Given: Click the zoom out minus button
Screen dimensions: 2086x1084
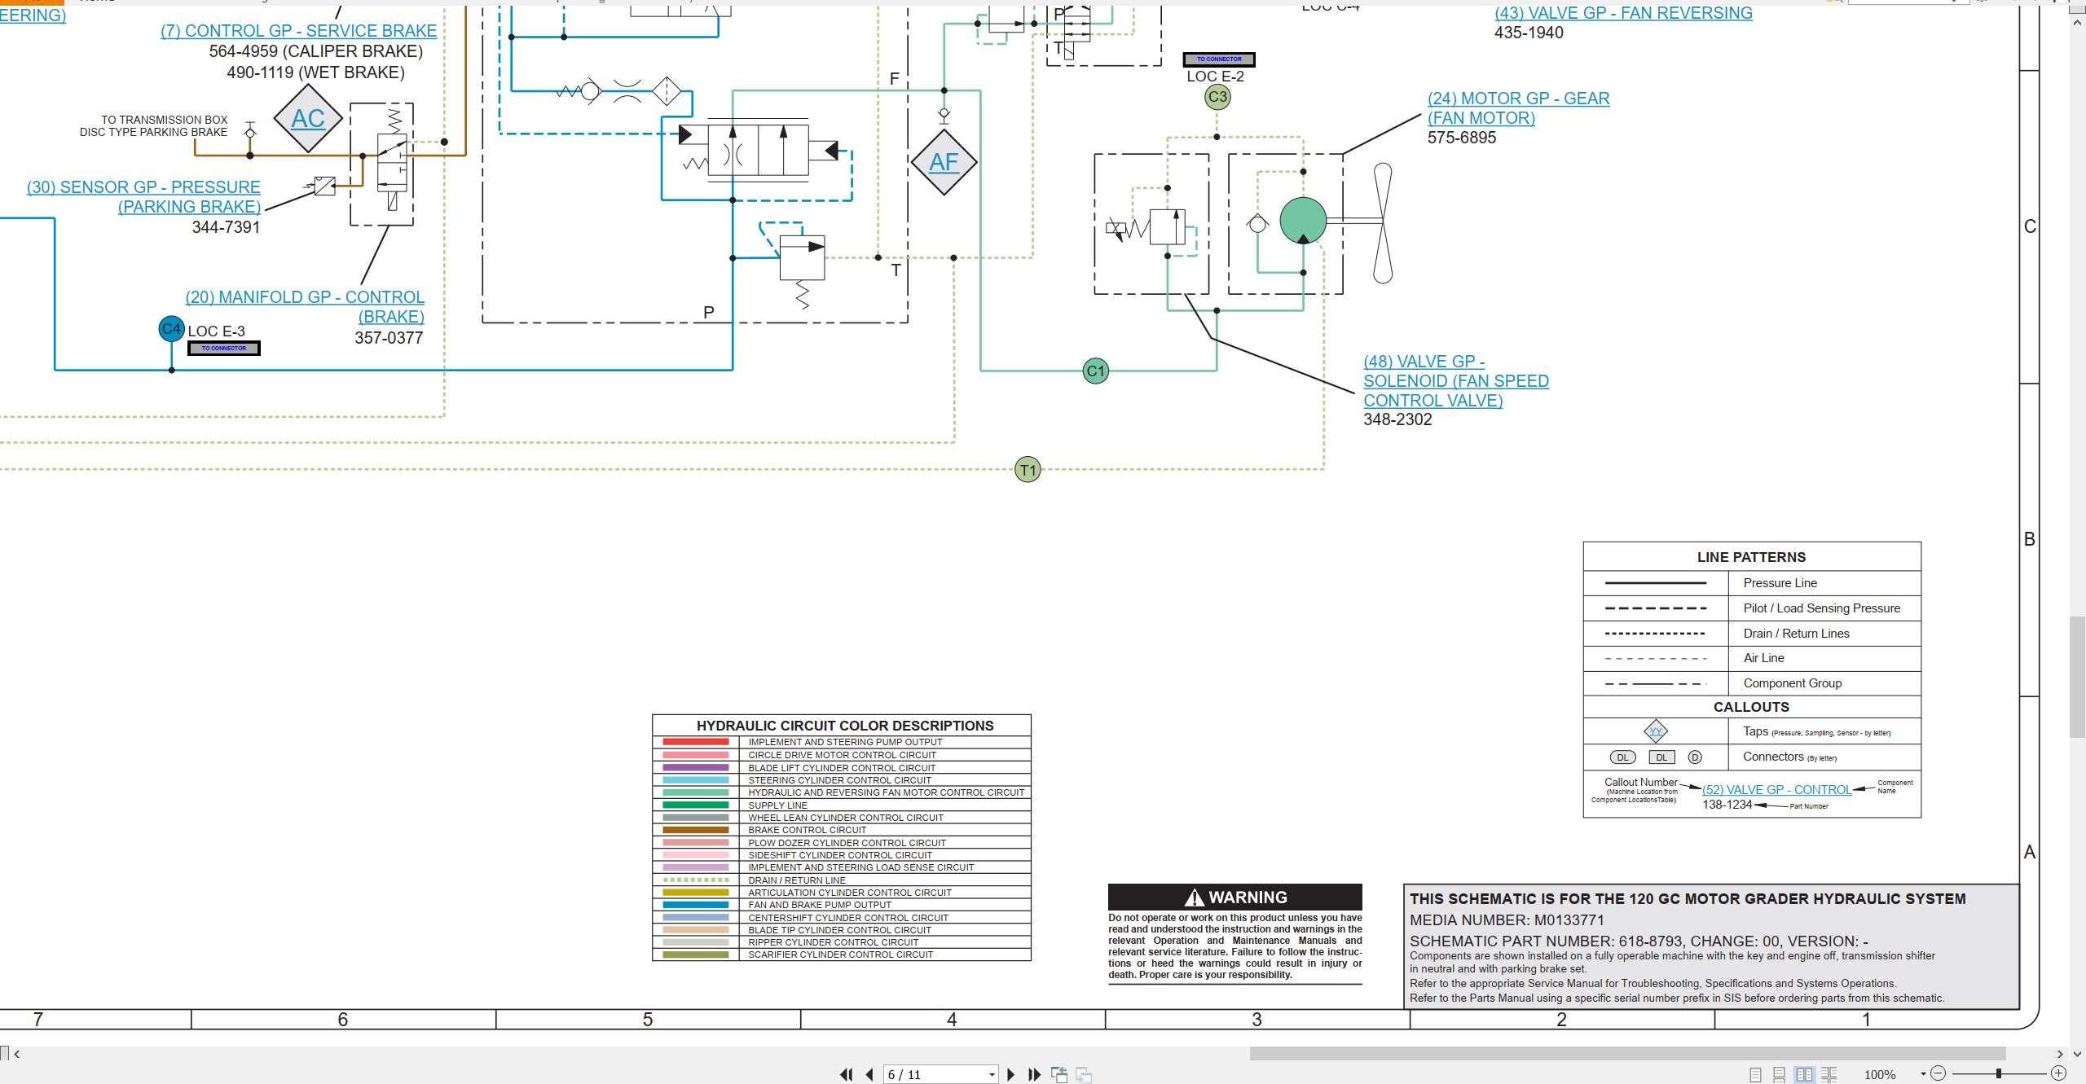Looking at the screenshot, I should pyautogui.click(x=1939, y=1073).
